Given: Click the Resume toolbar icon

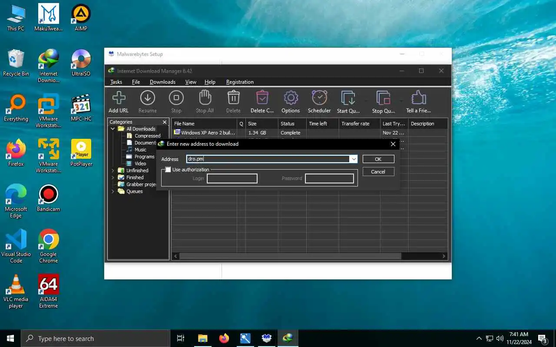Looking at the screenshot, I should coord(148,98).
